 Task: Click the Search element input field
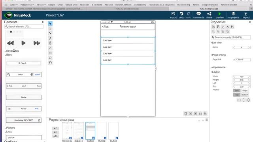click(24, 26)
